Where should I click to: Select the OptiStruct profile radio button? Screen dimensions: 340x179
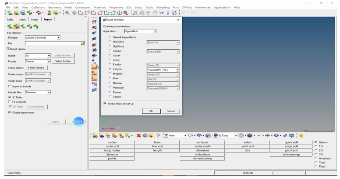(110, 46)
